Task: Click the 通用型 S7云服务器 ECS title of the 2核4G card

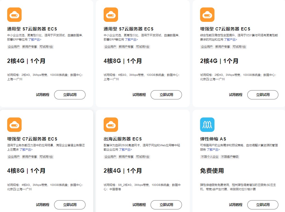Action: click(x=32, y=29)
